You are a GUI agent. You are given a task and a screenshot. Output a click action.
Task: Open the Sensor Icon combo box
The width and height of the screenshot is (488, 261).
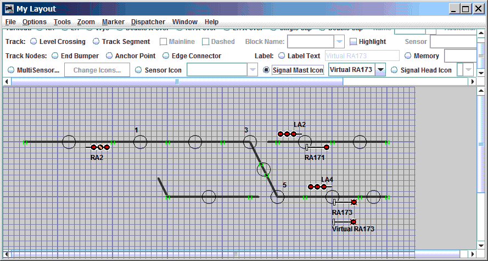[x=252, y=70]
